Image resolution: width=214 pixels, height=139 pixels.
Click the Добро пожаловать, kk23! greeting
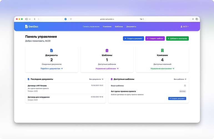pyautogui.click(x=38, y=41)
